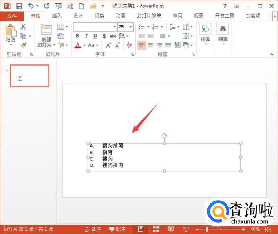Open the 动画 (Animations) tab

point(120,16)
